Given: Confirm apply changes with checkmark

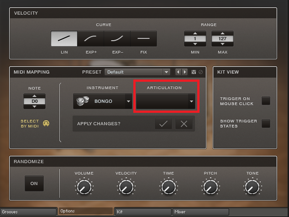Looking at the screenshot, I should coord(163,124).
